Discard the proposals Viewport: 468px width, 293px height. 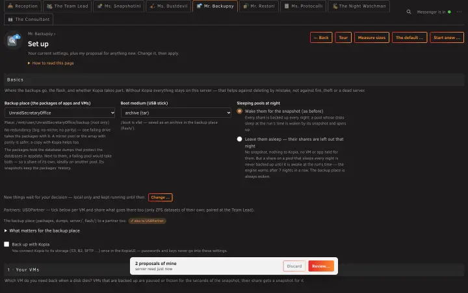(x=294, y=266)
